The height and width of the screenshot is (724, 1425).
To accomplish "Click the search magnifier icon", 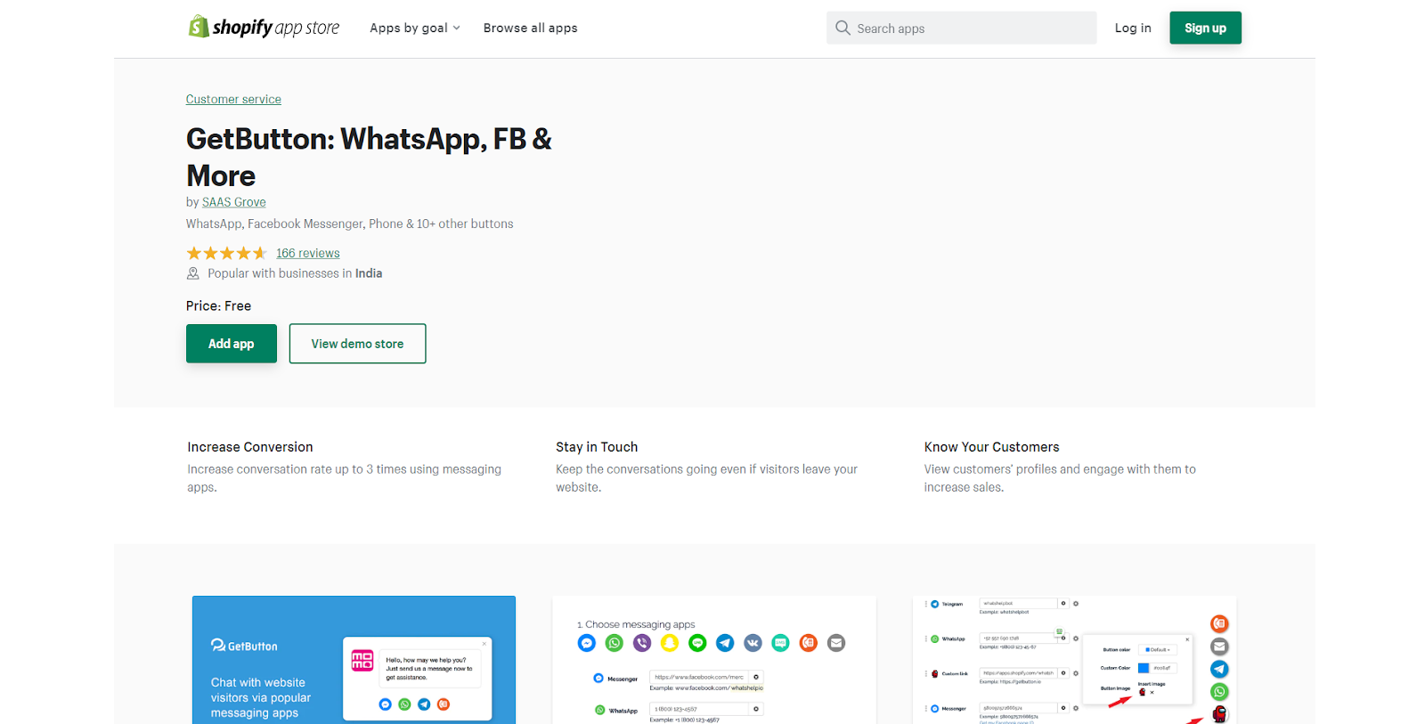I will pos(843,28).
